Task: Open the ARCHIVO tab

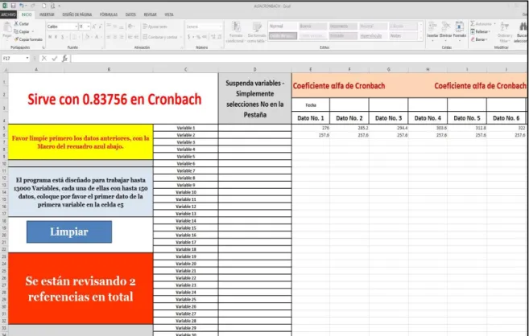Action: tap(8, 14)
